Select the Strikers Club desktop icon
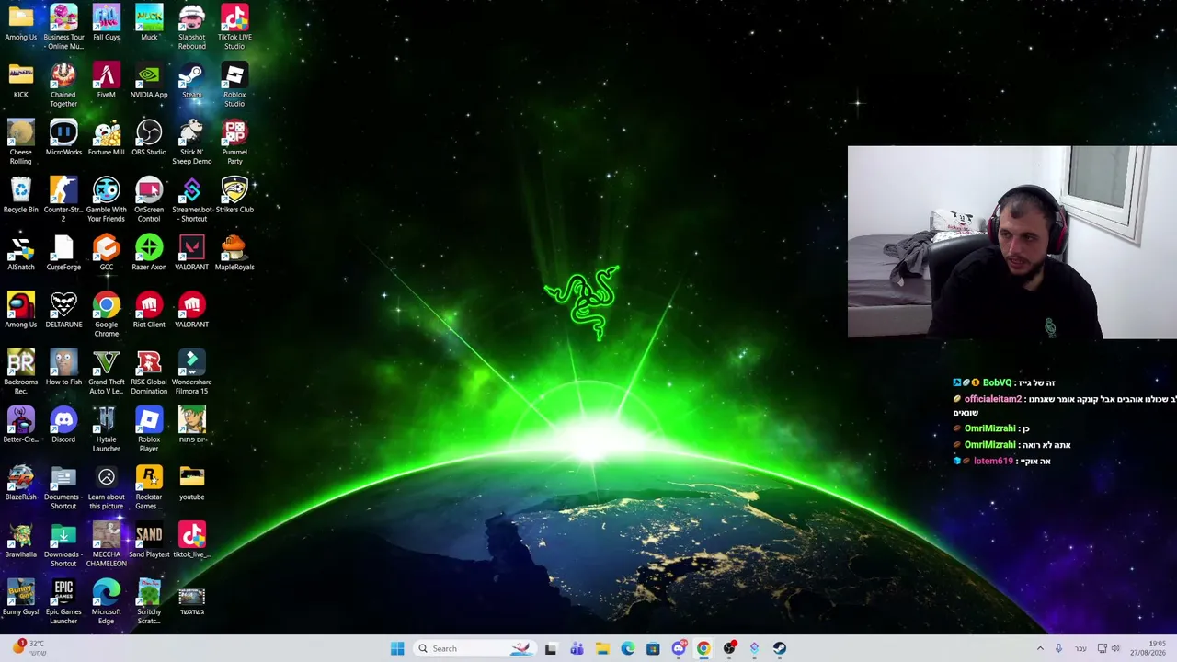The width and height of the screenshot is (1177, 662). tap(234, 196)
